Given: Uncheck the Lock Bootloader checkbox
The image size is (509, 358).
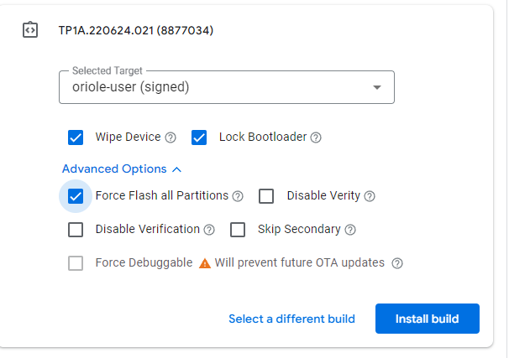Looking at the screenshot, I should pos(199,137).
